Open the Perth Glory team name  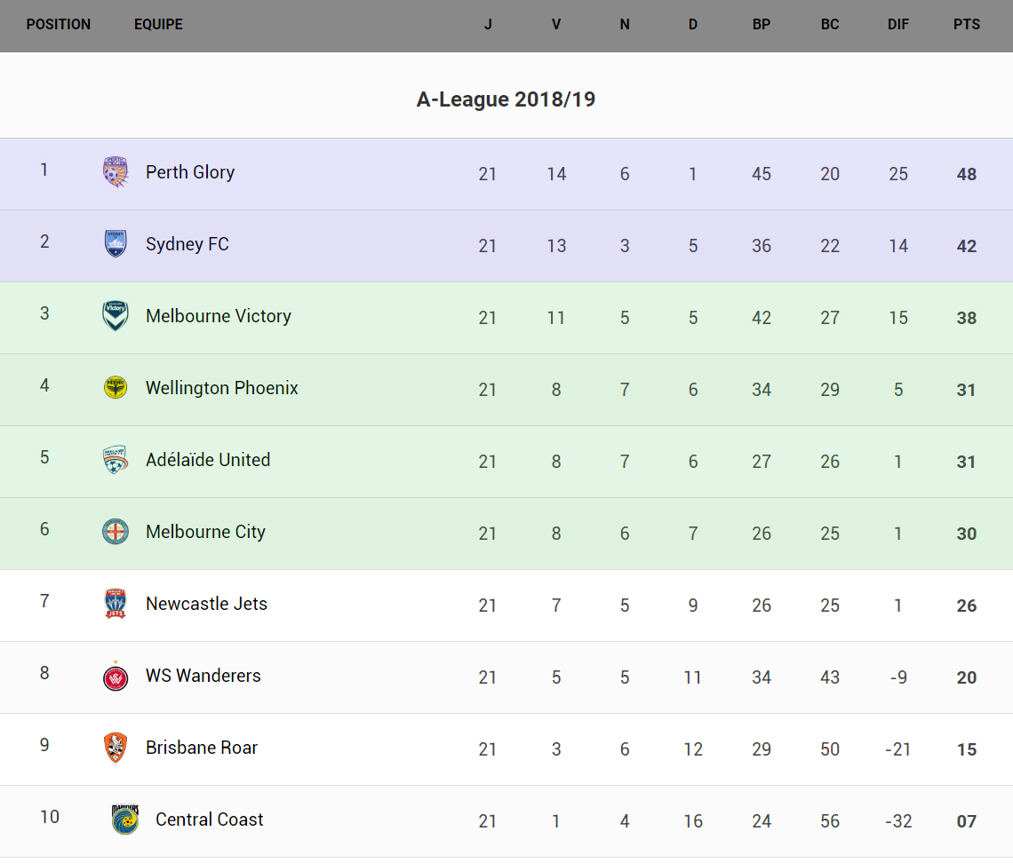[190, 172]
